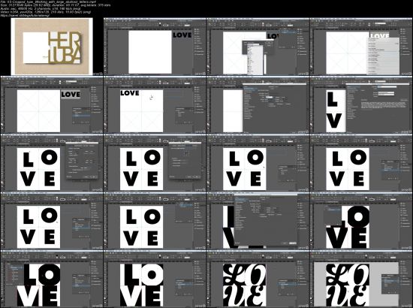The width and height of the screenshot is (413, 308).
Task: Open script LOVE frame with light gray pasteboard
Action: 361,279
